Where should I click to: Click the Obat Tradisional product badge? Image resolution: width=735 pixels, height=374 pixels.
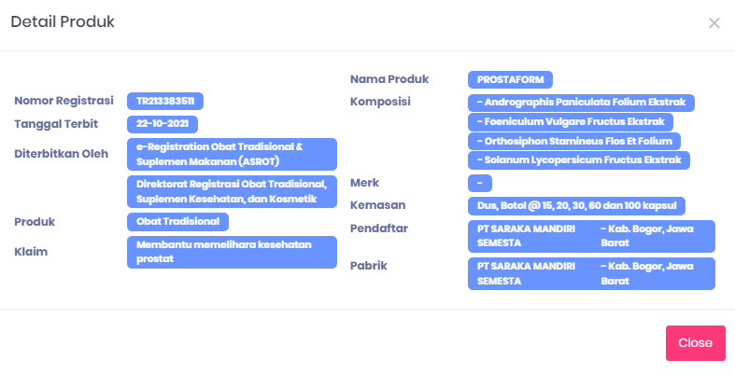[177, 222]
